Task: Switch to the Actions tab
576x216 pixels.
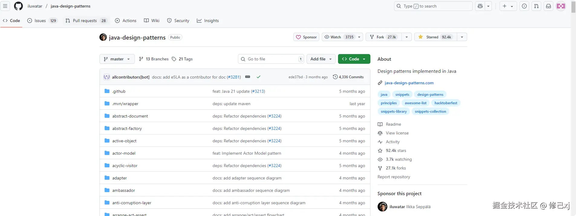Action: [x=126, y=21]
